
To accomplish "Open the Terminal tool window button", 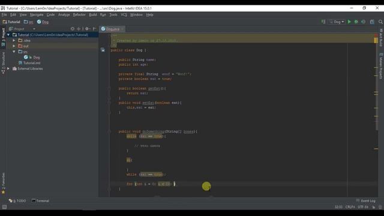I will click(40, 201).
